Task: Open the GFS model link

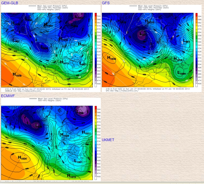Action: click(106, 3)
